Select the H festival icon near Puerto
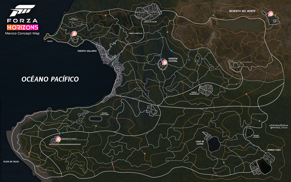Screen dimensions: 291x182 [x=74, y=33]
